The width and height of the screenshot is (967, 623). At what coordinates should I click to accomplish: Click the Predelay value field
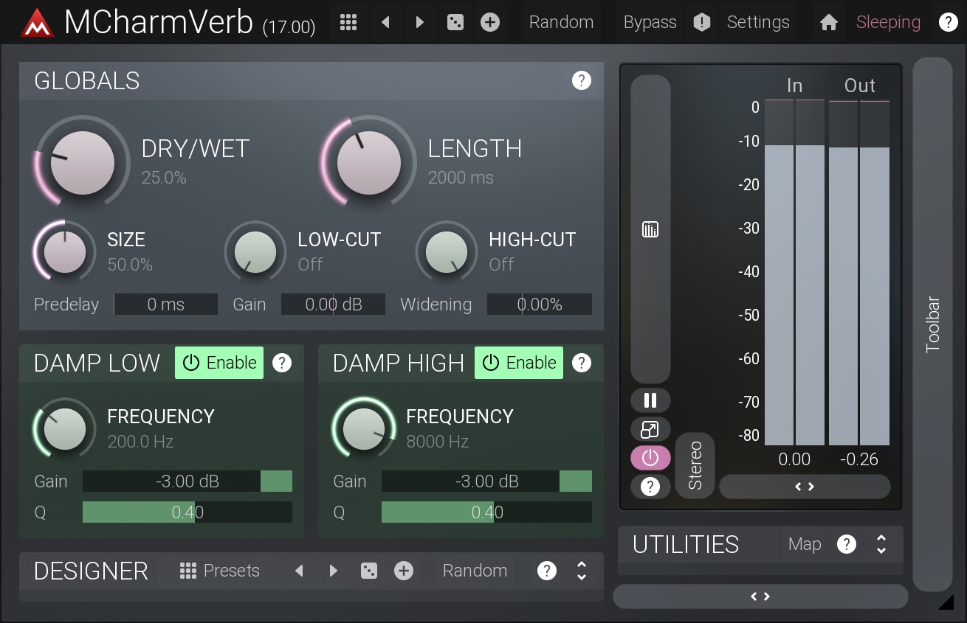coord(166,304)
